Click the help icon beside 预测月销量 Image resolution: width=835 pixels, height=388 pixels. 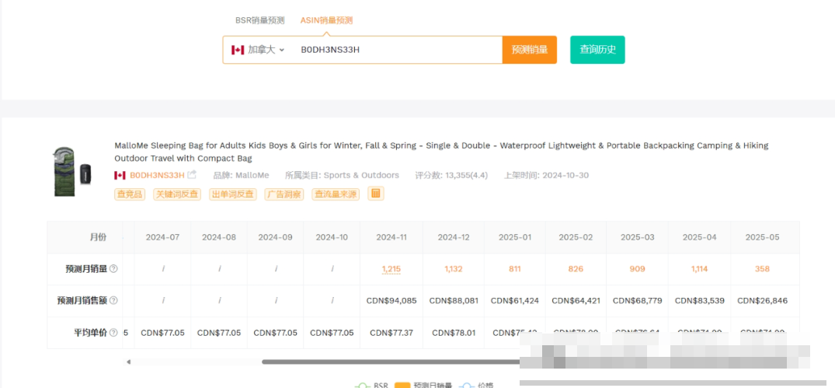coord(113,269)
